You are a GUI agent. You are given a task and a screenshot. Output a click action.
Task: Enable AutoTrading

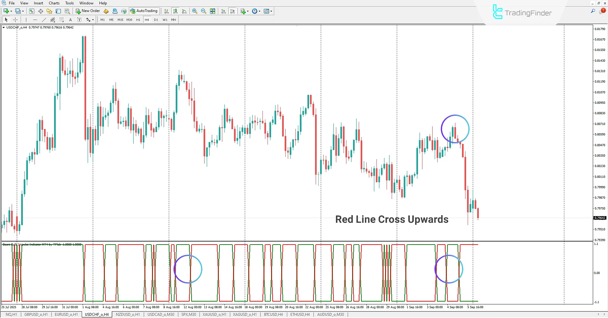pos(144,10)
